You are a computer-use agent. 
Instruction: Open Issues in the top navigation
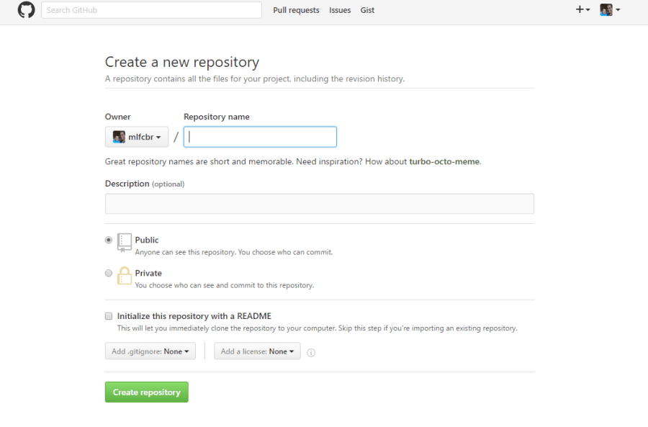pos(340,10)
